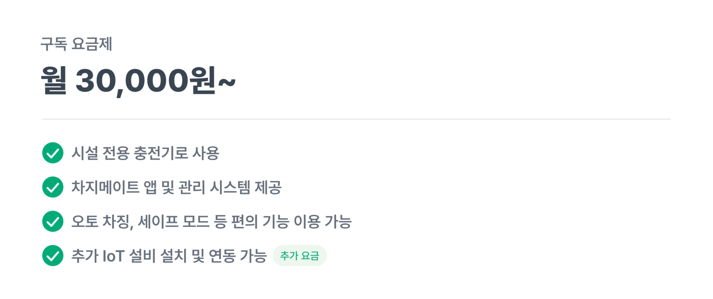713x299 pixels.
Task: Click the green check icon beside 시설 전용 충전기로 사용
Action: coord(53,153)
